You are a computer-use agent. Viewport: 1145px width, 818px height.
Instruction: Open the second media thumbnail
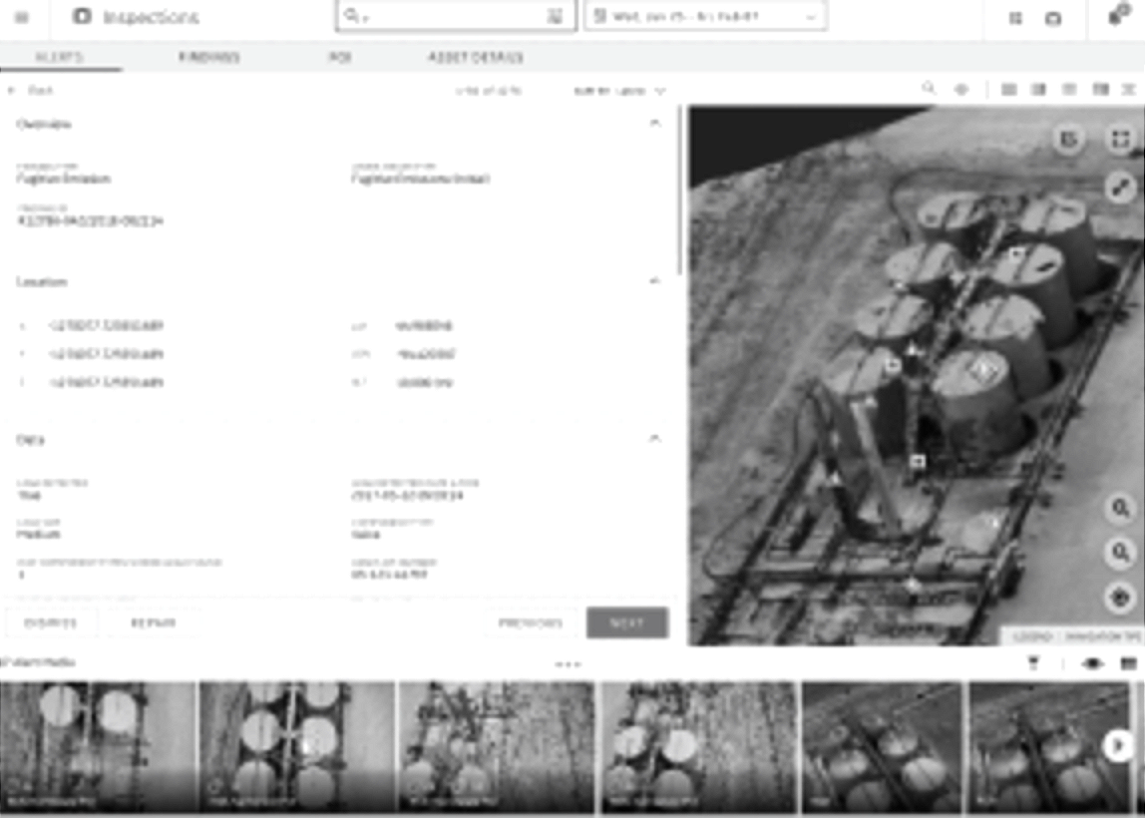pyautogui.click(x=297, y=746)
